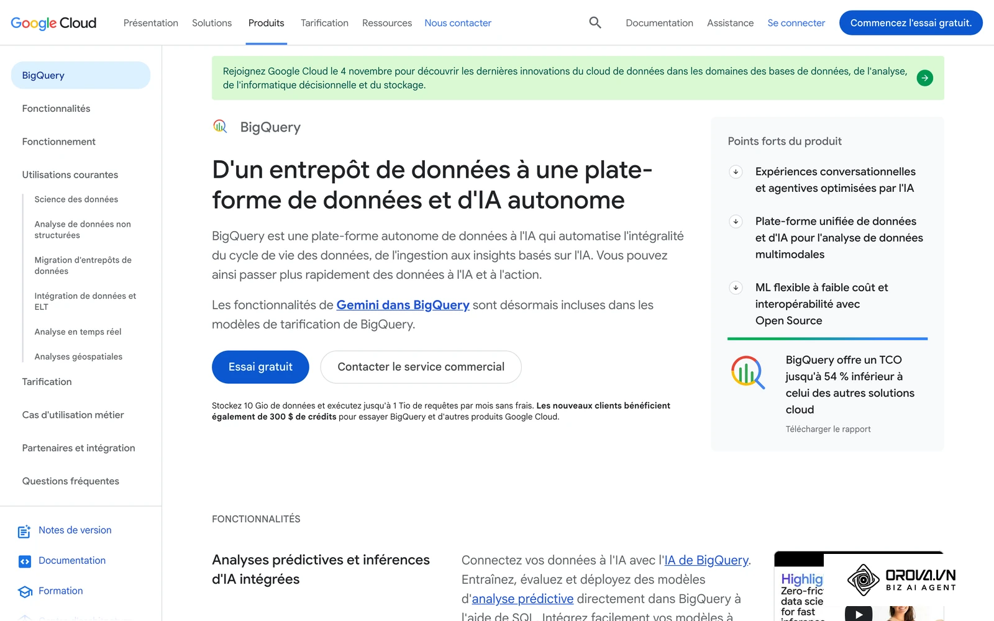Select BigQuery in the sidebar
Screen dimensions: 994x621
point(81,75)
